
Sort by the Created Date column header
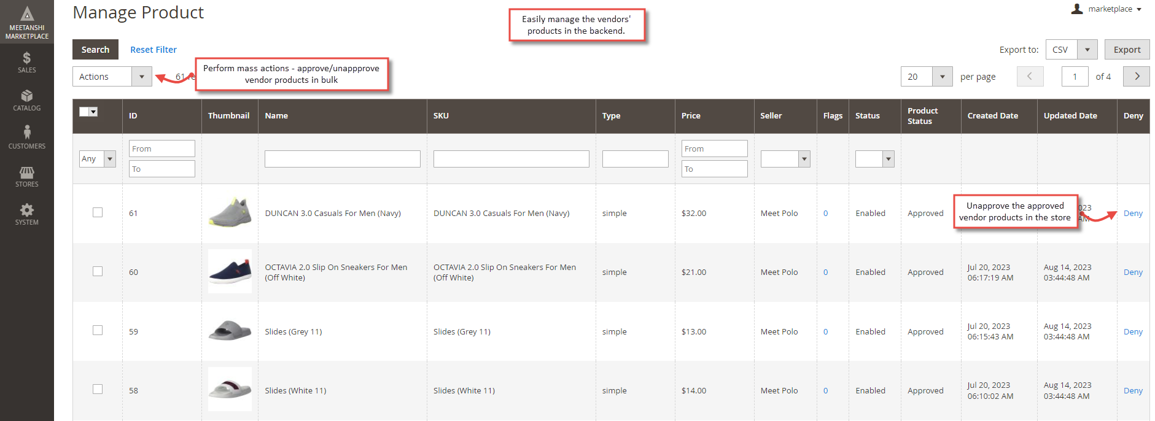click(992, 116)
